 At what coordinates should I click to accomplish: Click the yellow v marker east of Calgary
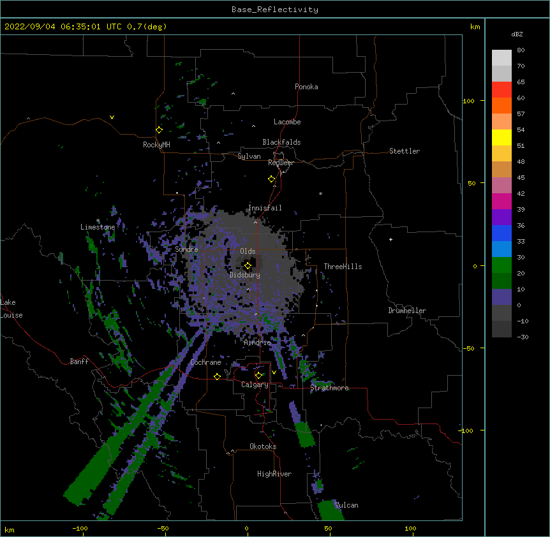point(274,372)
